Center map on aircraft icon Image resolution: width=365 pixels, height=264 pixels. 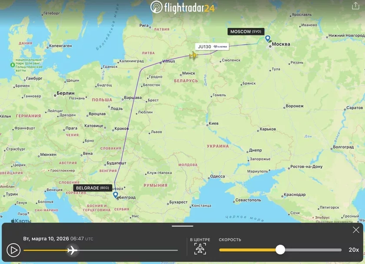pyautogui.click(x=200, y=249)
